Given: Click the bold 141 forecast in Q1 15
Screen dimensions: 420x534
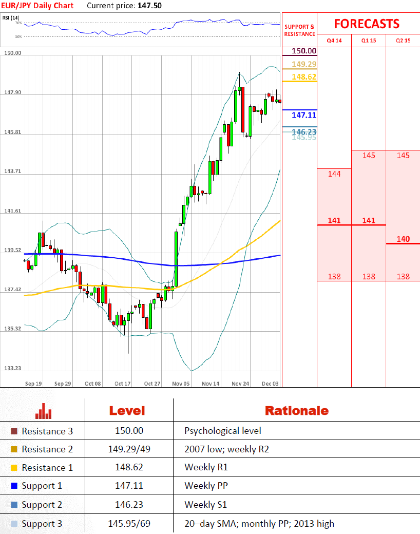Looking at the screenshot, I should (369, 220).
